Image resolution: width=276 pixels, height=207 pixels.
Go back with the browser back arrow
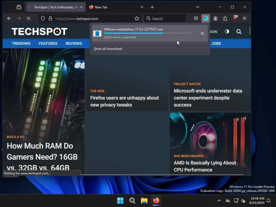pyautogui.click(x=9, y=18)
